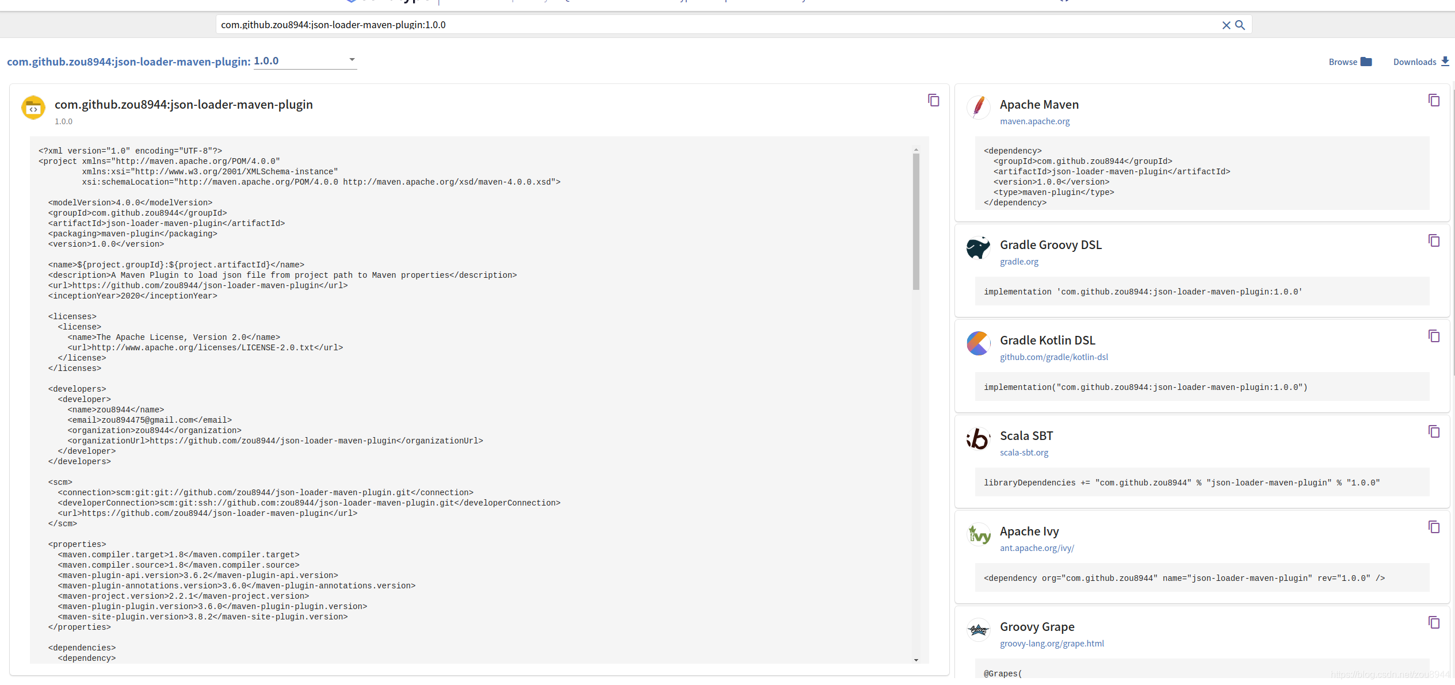The image size is (1455, 685).
Task: Expand the 1.0.0 version dropdown
Action: click(305, 61)
